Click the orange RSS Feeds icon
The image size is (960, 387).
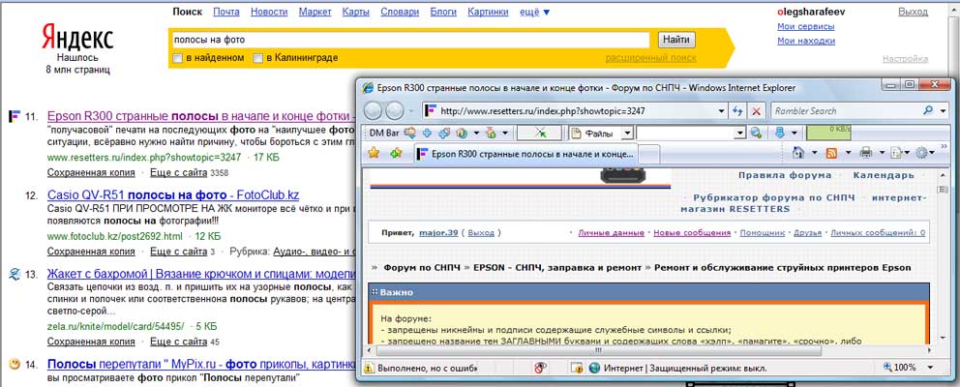(x=832, y=153)
